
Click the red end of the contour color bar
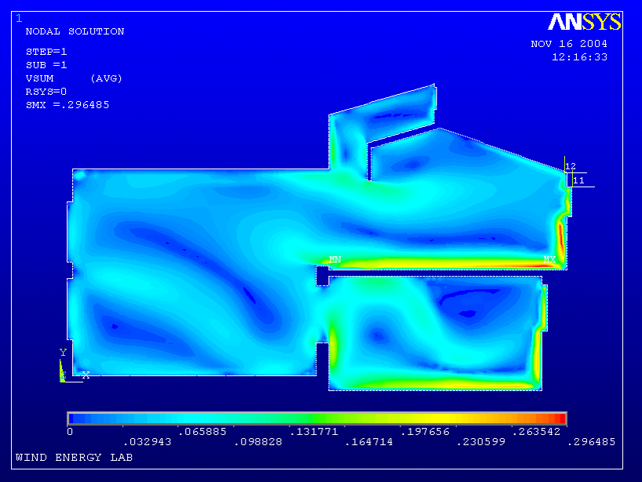pos(558,419)
